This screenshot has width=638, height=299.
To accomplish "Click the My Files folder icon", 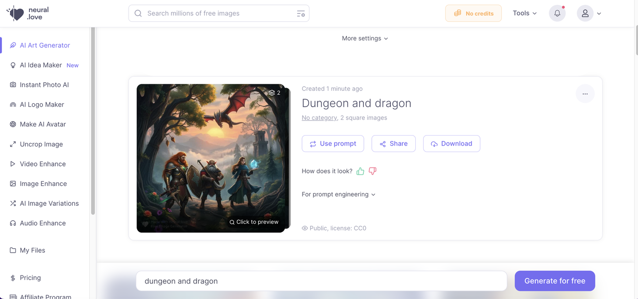I will [x=13, y=250].
